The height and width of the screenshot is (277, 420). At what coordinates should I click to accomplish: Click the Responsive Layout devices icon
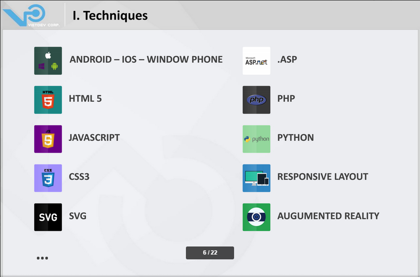click(x=256, y=178)
